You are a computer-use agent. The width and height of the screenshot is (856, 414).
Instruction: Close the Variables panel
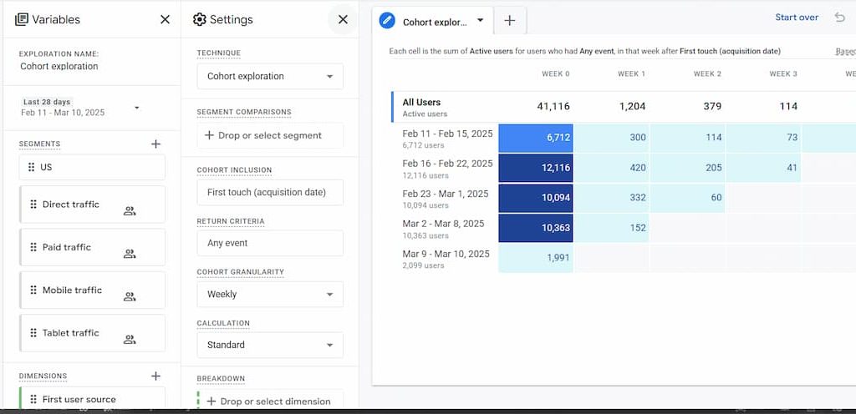(165, 19)
